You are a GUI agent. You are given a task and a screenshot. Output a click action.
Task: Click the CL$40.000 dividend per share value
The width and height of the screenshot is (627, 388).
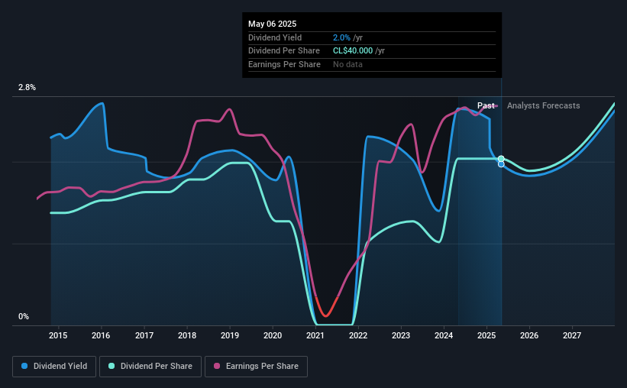pyautogui.click(x=353, y=51)
